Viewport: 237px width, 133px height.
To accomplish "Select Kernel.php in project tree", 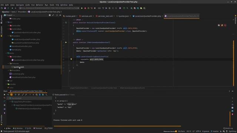I will (x=16, y=50).
